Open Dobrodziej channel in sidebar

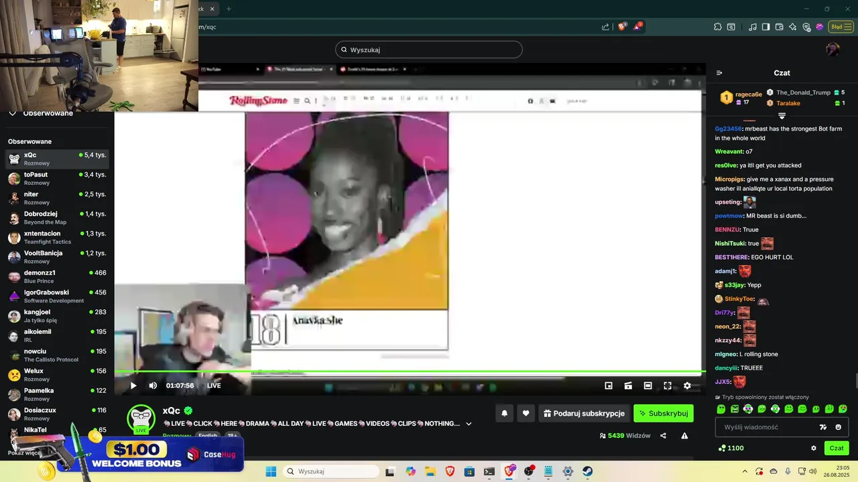click(x=57, y=218)
